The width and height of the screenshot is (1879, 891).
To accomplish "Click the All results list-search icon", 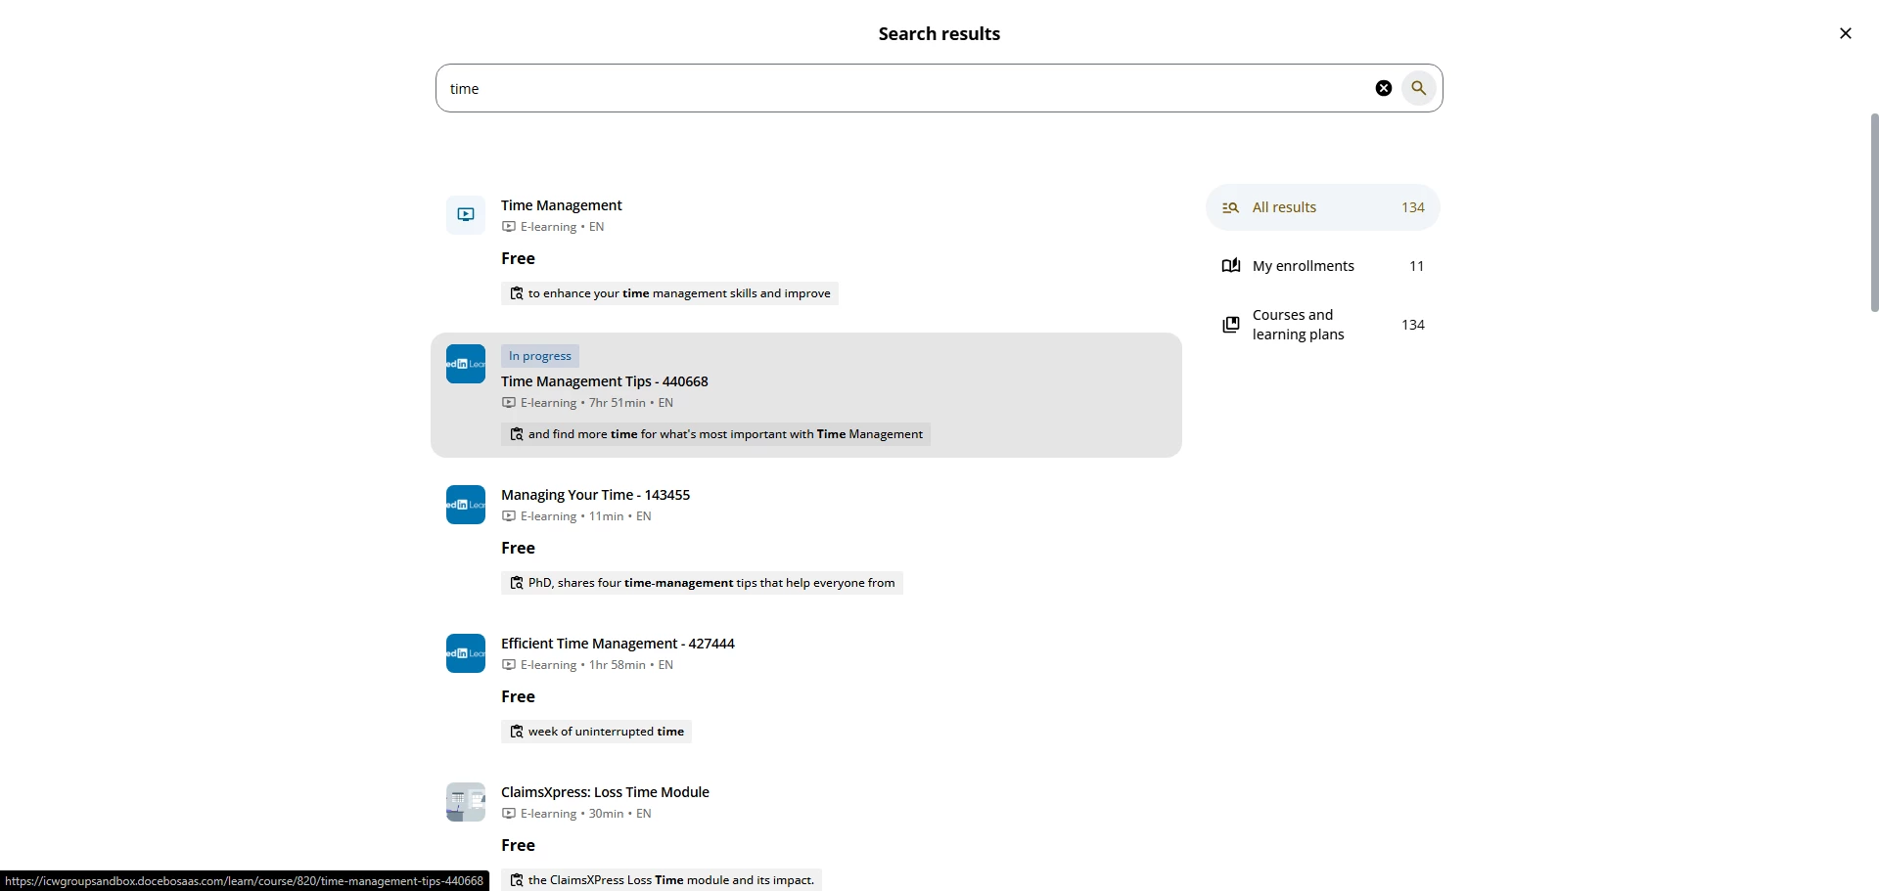I will 1231,207.
